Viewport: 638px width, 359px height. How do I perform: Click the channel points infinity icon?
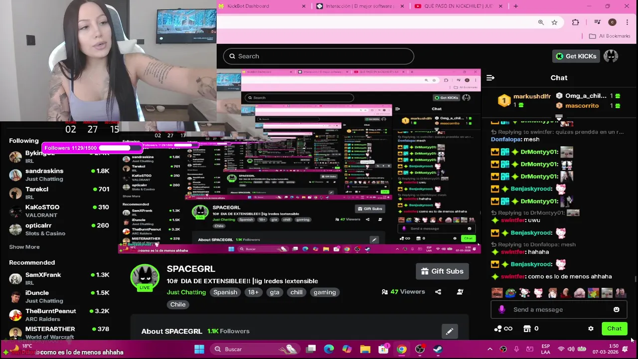tap(503, 329)
